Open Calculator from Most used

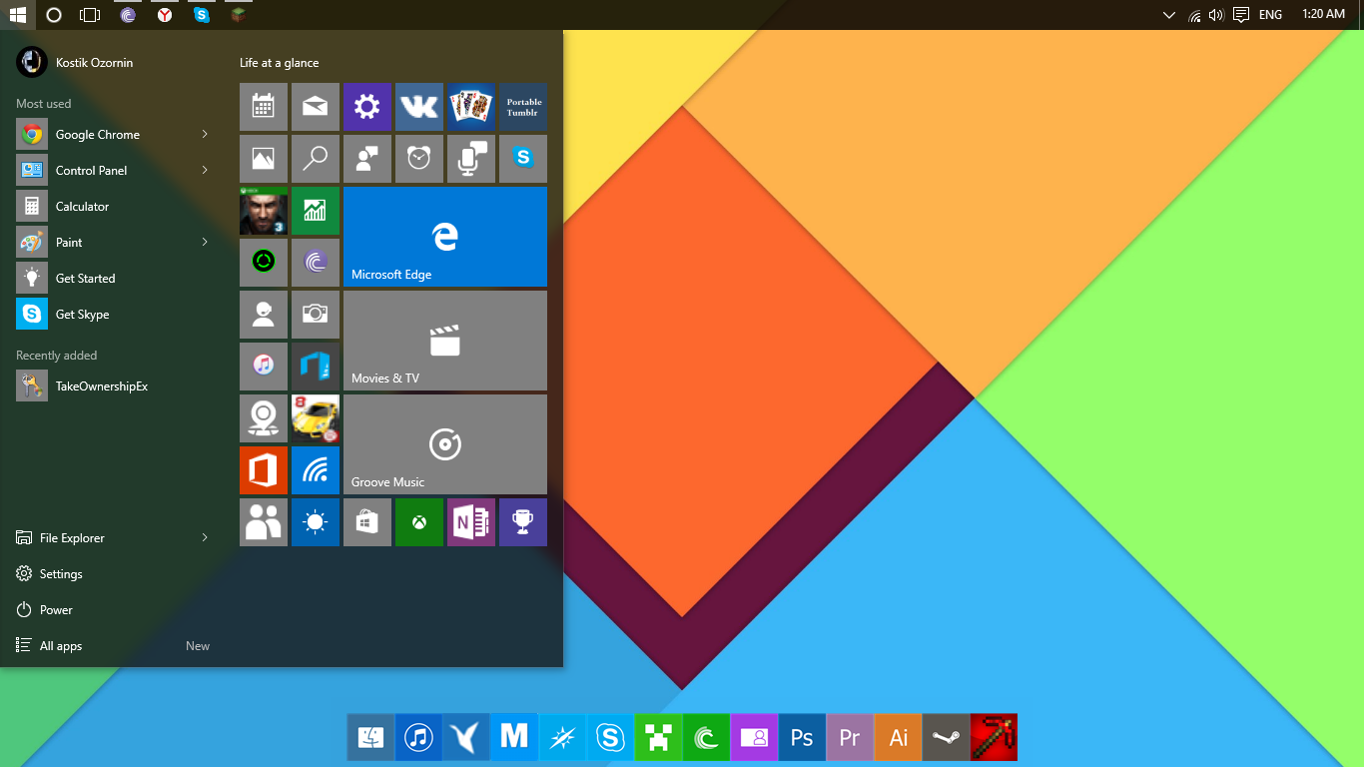point(113,206)
